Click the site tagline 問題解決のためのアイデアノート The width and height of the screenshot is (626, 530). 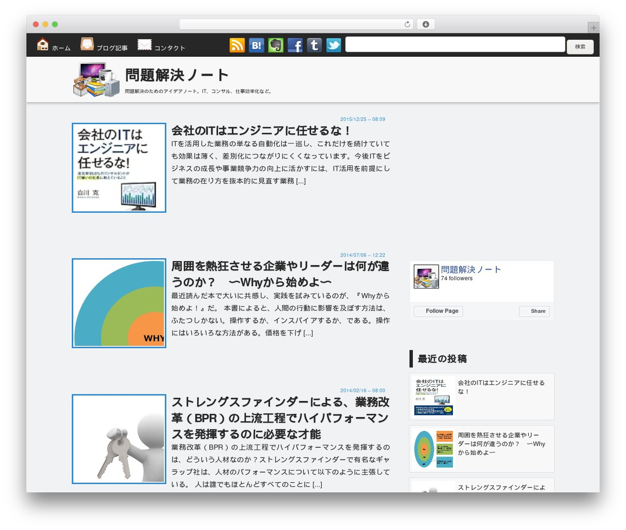(198, 91)
